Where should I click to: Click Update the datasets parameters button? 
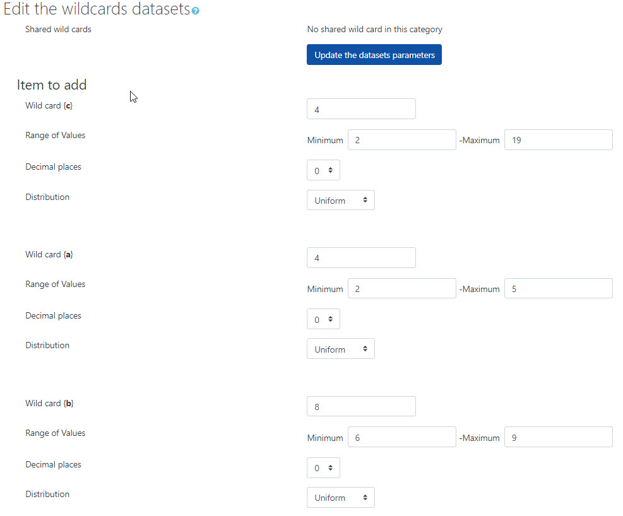click(x=374, y=55)
